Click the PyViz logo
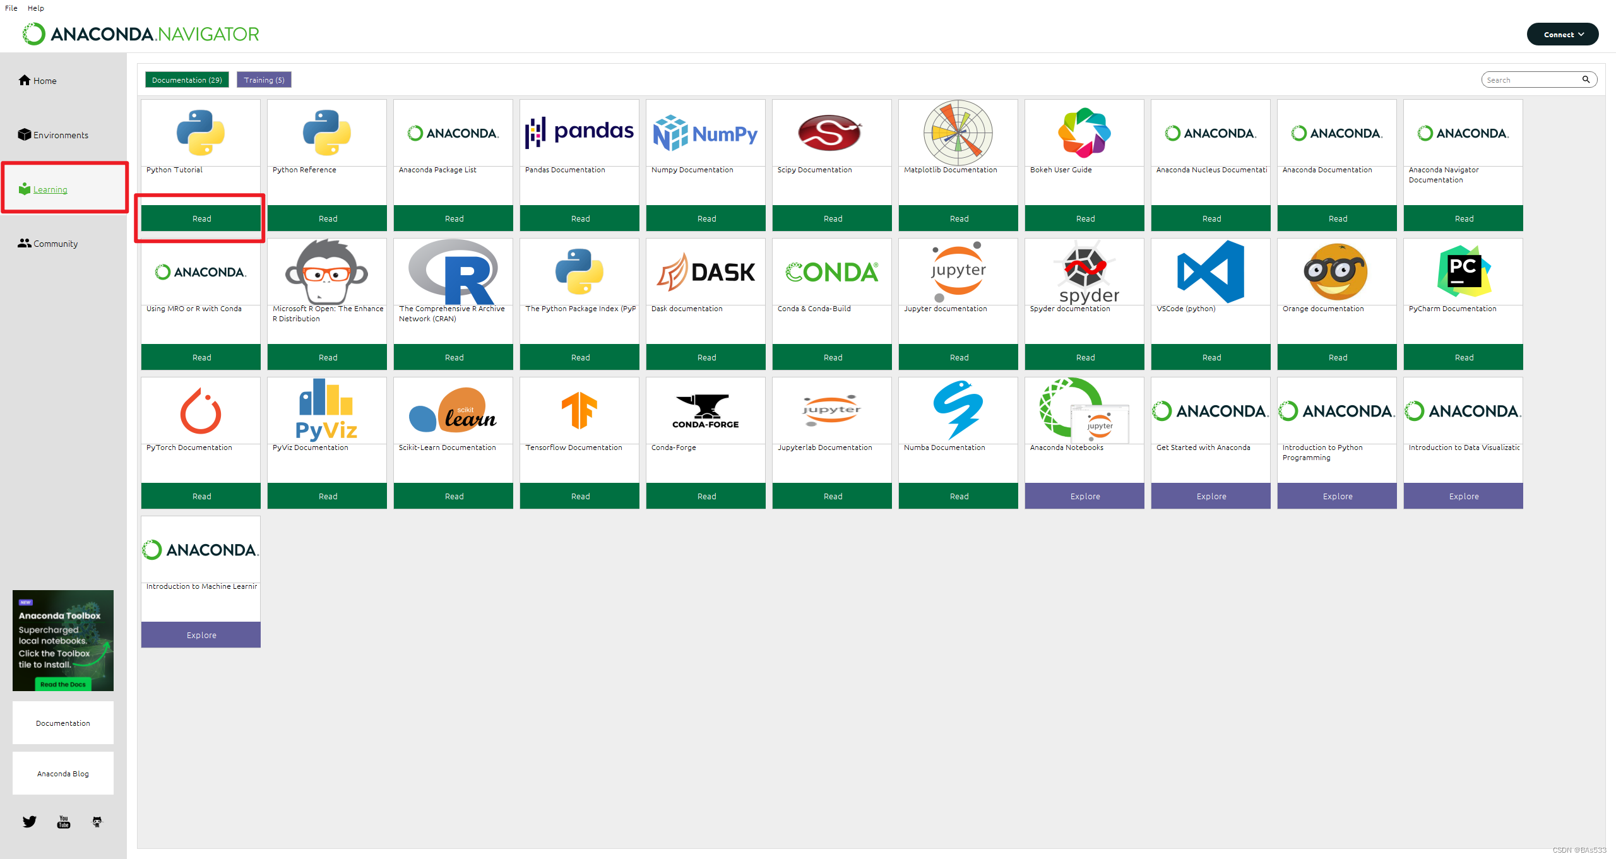This screenshot has width=1616, height=859. pos(326,409)
